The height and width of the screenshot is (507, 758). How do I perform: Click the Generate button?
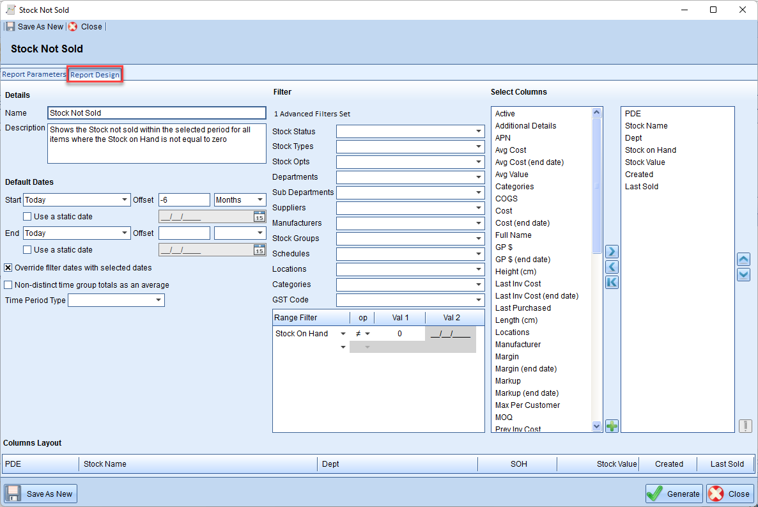[674, 494]
